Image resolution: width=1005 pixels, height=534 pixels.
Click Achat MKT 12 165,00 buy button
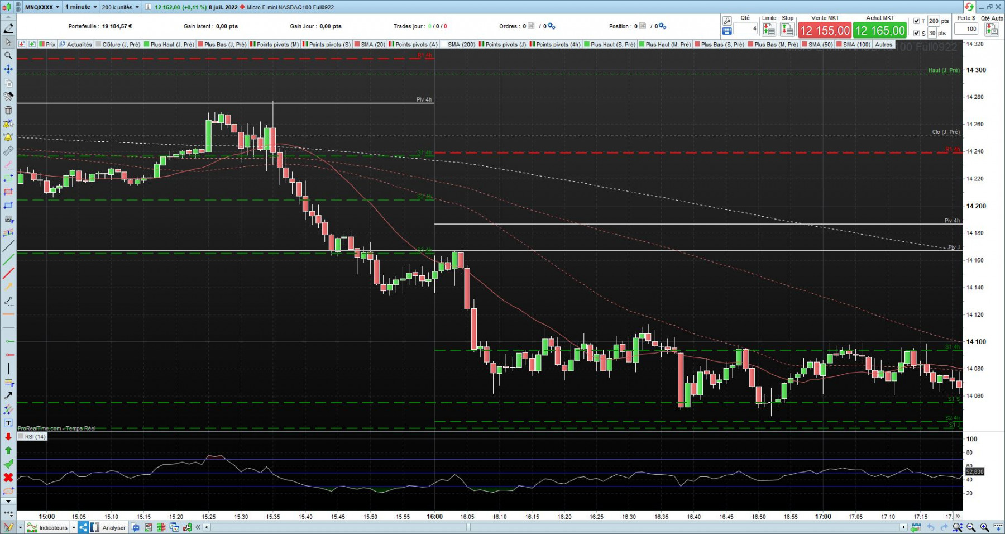coord(880,30)
